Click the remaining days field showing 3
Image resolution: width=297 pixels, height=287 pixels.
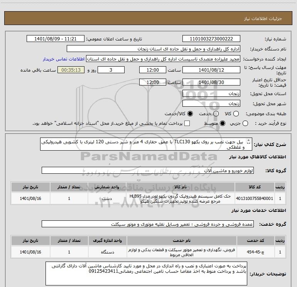(111, 70)
